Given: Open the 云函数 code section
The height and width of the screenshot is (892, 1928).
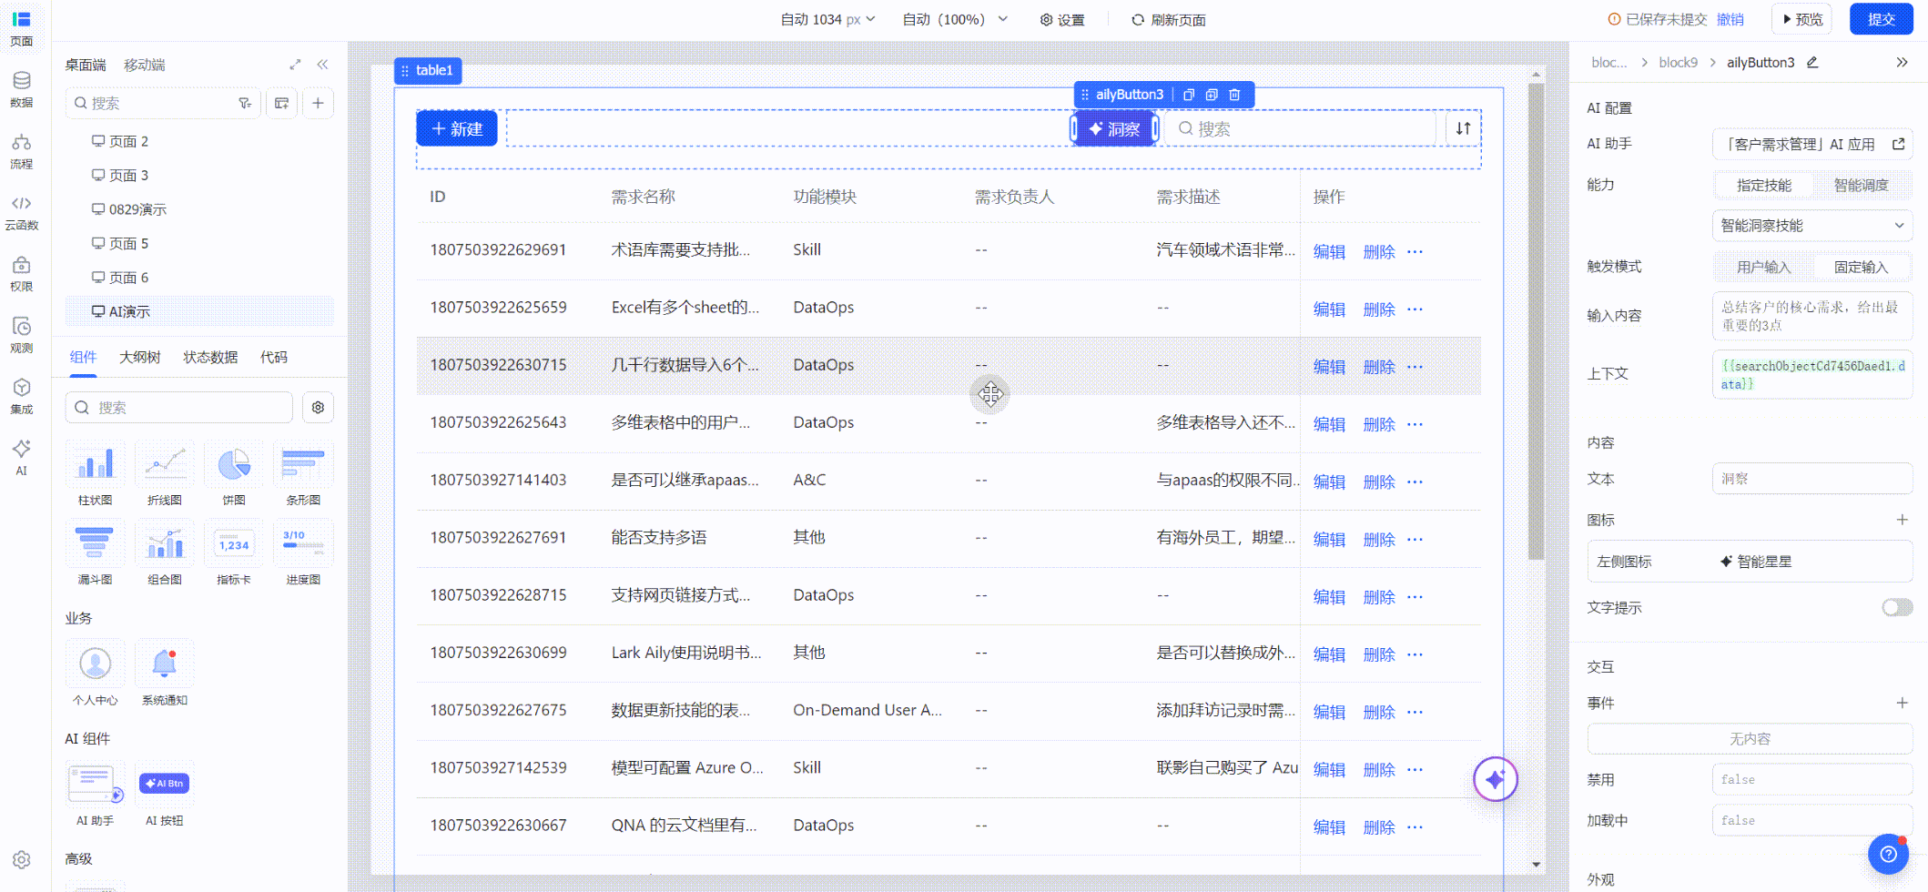Looking at the screenshot, I should point(21,212).
